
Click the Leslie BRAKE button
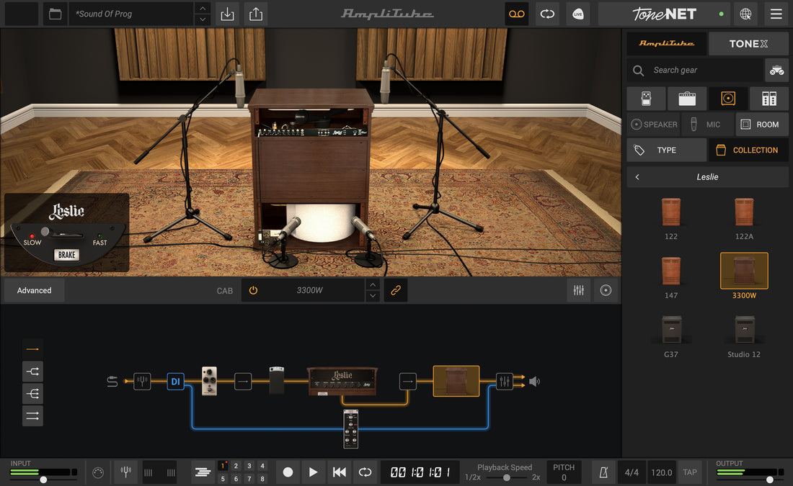point(67,255)
